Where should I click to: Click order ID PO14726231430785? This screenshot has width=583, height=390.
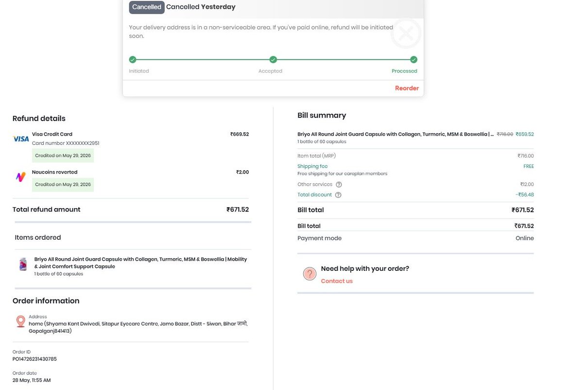tap(34, 359)
